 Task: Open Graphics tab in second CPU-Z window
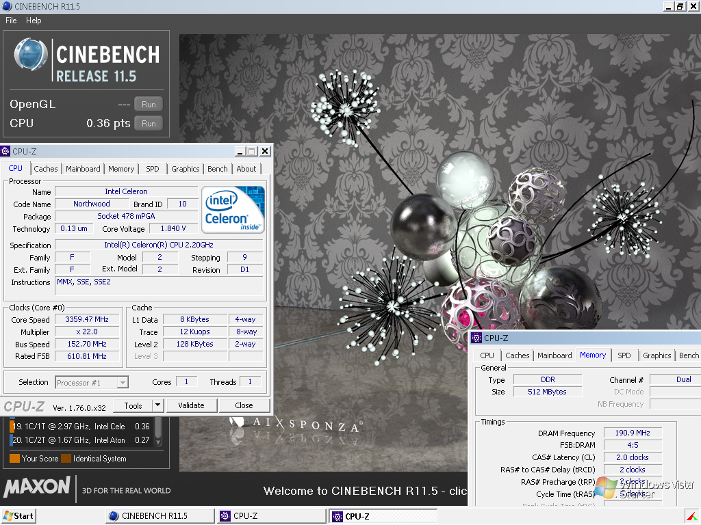(x=657, y=355)
